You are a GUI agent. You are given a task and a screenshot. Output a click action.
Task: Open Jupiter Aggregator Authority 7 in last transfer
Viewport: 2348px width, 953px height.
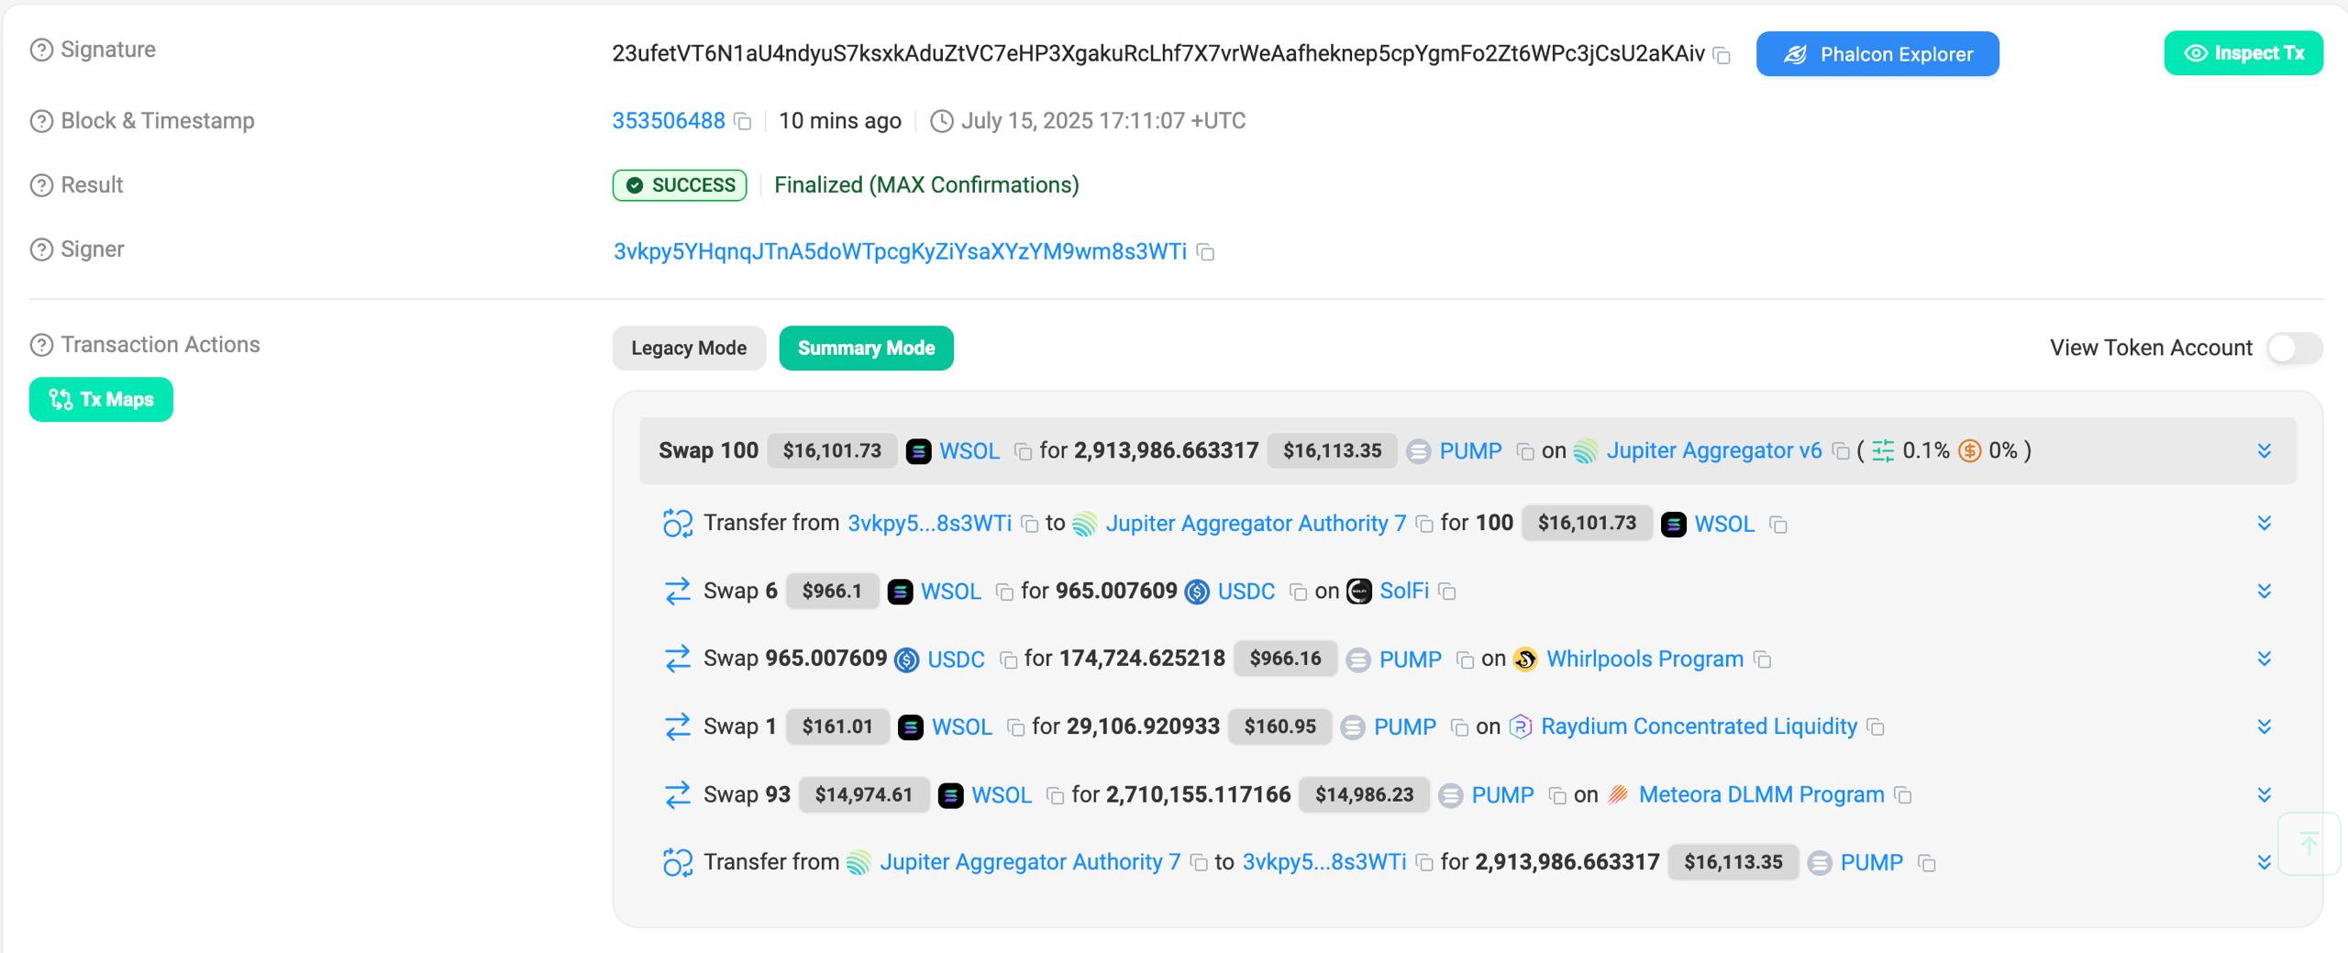click(1030, 862)
